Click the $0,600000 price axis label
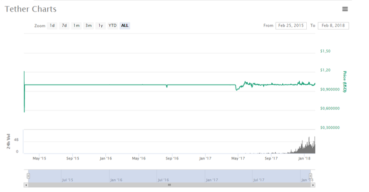Image resolution: width=369 pixels, height=192 pixels. [330, 108]
